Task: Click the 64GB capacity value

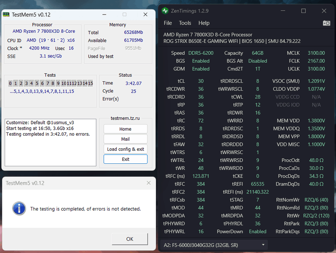Action: (x=257, y=53)
